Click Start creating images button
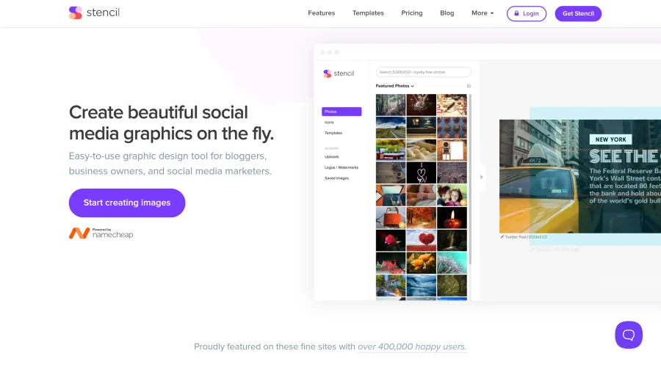Image resolution: width=661 pixels, height=367 pixels. click(x=127, y=203)
